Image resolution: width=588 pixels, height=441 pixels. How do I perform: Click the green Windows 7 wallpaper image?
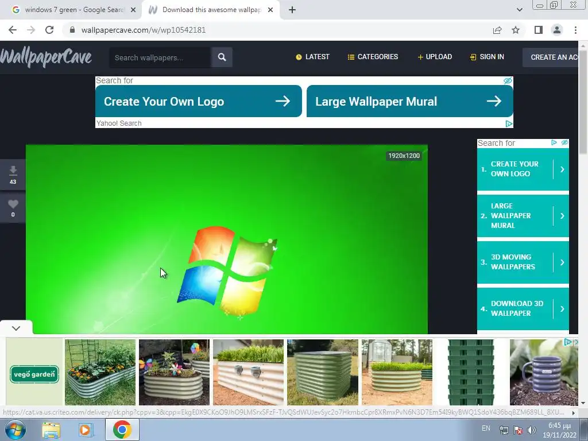coord(226,239)
